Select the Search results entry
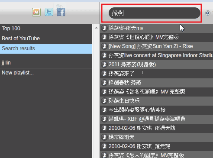This screenshot has height=158, width=213. [46, 48]
